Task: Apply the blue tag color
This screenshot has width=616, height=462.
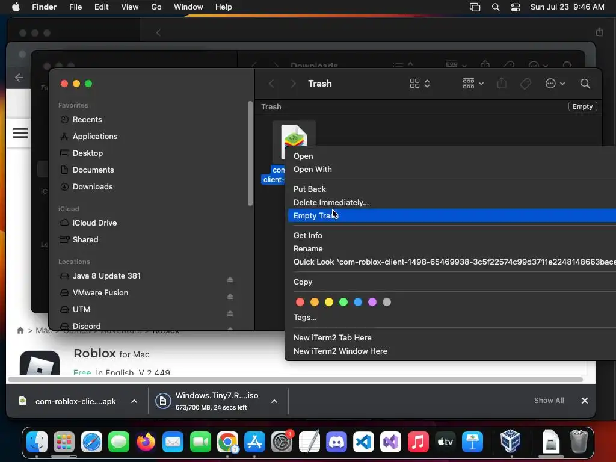Action: [x=358, y=302]
